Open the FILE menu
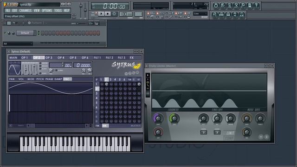 click(x=7, y=10)
